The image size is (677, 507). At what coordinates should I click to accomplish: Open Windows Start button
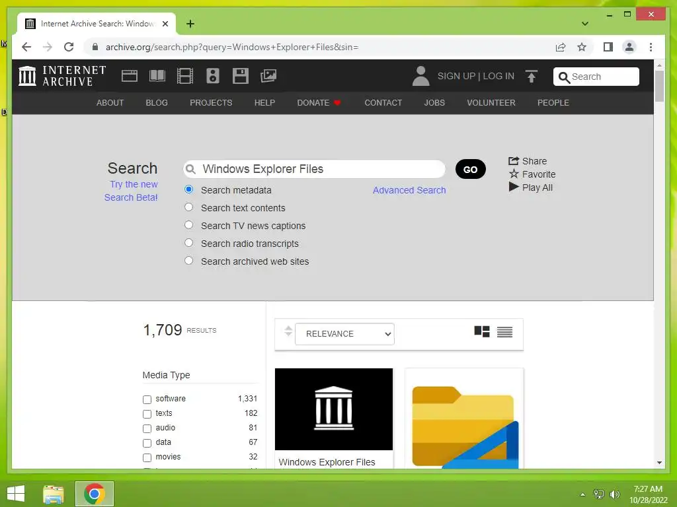pos(16,494)
